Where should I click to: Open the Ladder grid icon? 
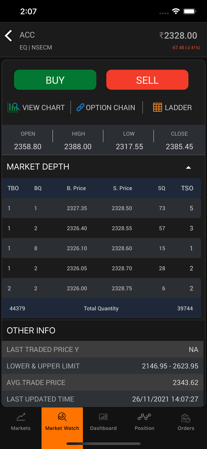(157, 107)
